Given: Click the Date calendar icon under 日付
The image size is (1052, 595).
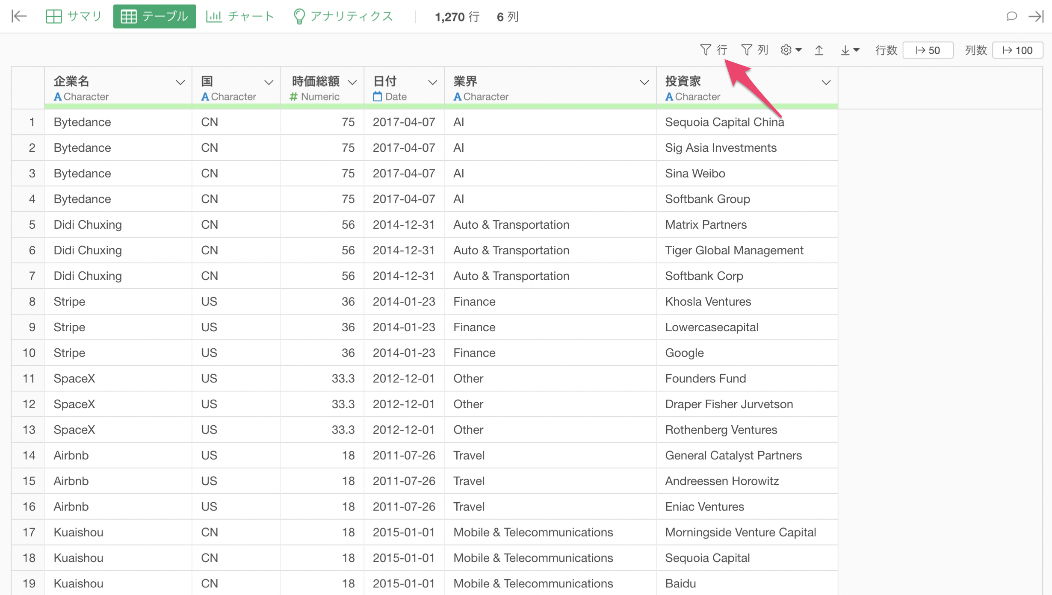Looking at the screenshot, I should (377, 97).
